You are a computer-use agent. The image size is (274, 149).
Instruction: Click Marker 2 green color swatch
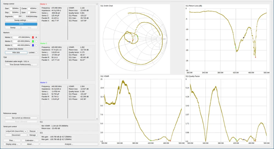33,41
